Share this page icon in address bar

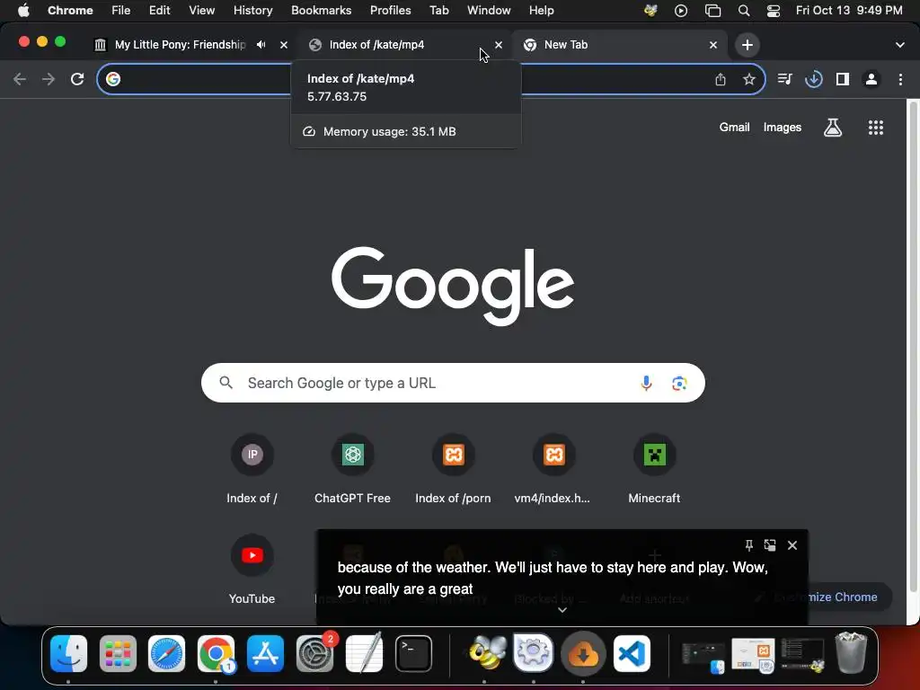point(721,79)
